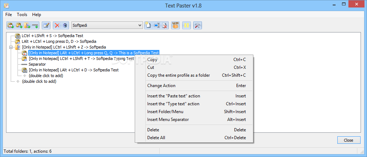Click the folder icon of the LCtrl + LShift + Z row
This screenshot has width=367, height=157.
(18, 47)
